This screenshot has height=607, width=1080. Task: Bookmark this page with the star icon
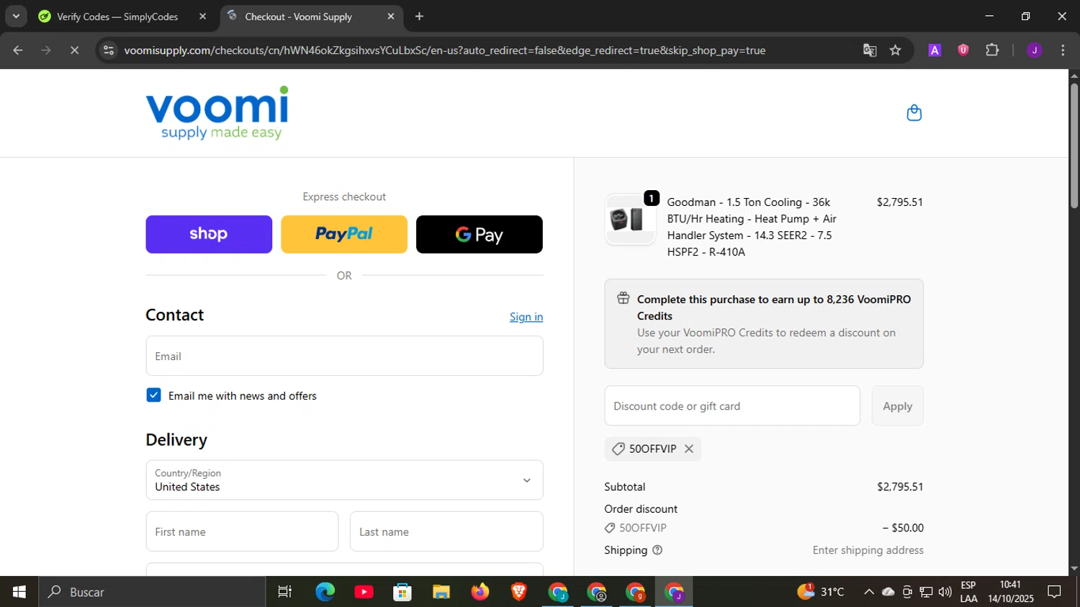(x=895, y=50)
